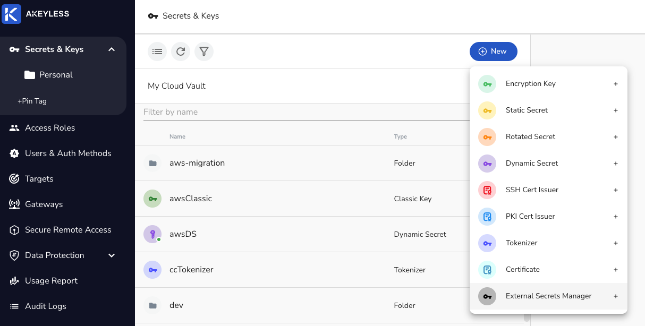Add External Secrets Manager via plus
This screenshot has height=326, width=645.
pos(616,296)
